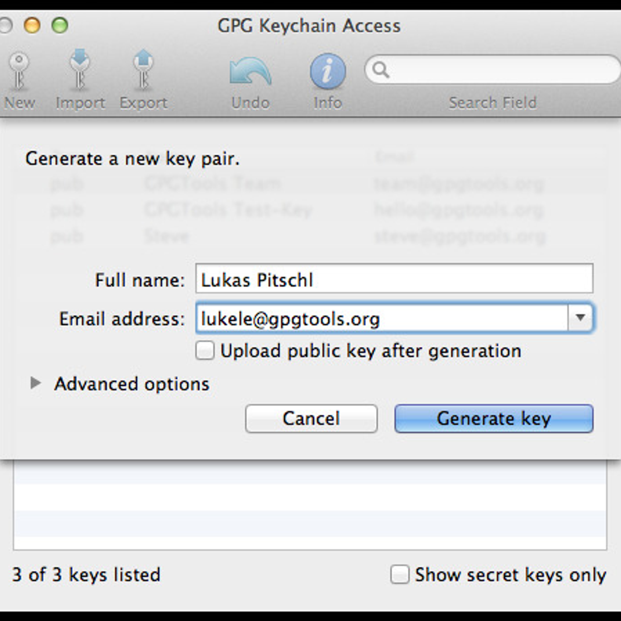Click into the Full name field
This screenshot has height=621, width=621.
[393, 279]
